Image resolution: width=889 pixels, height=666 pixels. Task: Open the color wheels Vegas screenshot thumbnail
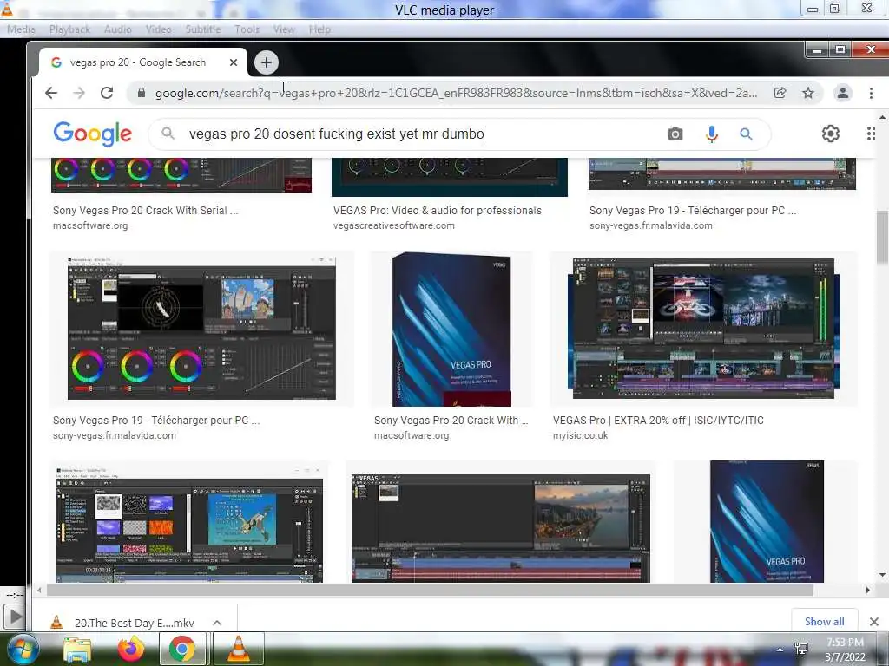point(201,329)
